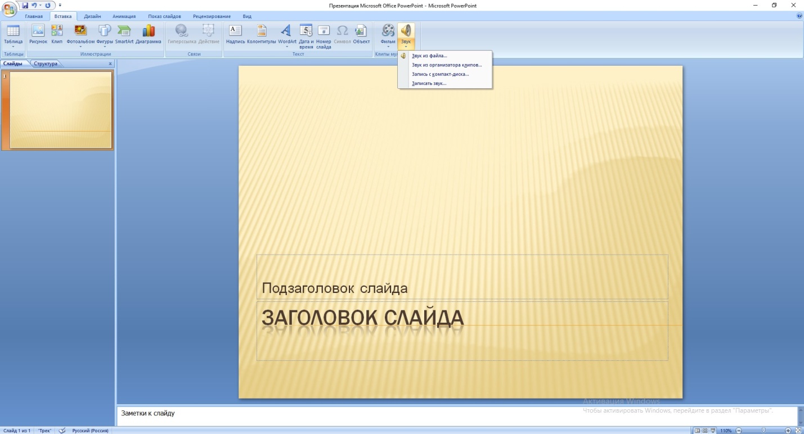Open the Вид ribbon tab

coord(247,16)
